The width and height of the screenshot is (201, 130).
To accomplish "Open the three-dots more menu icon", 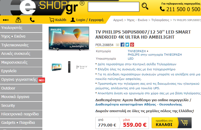I will click(6, 20).
